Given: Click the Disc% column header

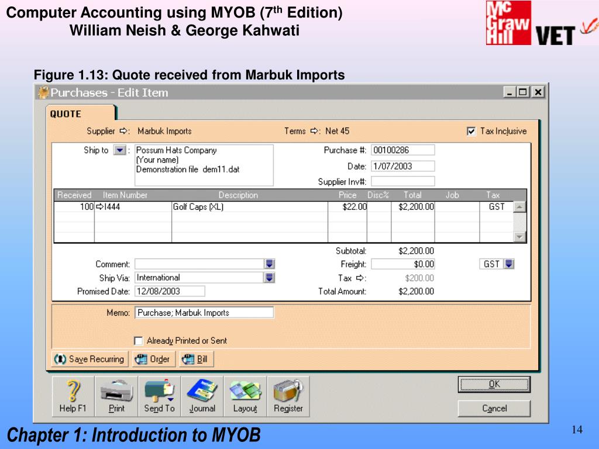Looking at the screenshot, I should coord(378,195).
